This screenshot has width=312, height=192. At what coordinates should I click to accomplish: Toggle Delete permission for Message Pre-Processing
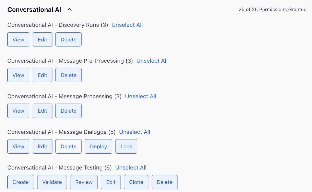pos(69,75)
